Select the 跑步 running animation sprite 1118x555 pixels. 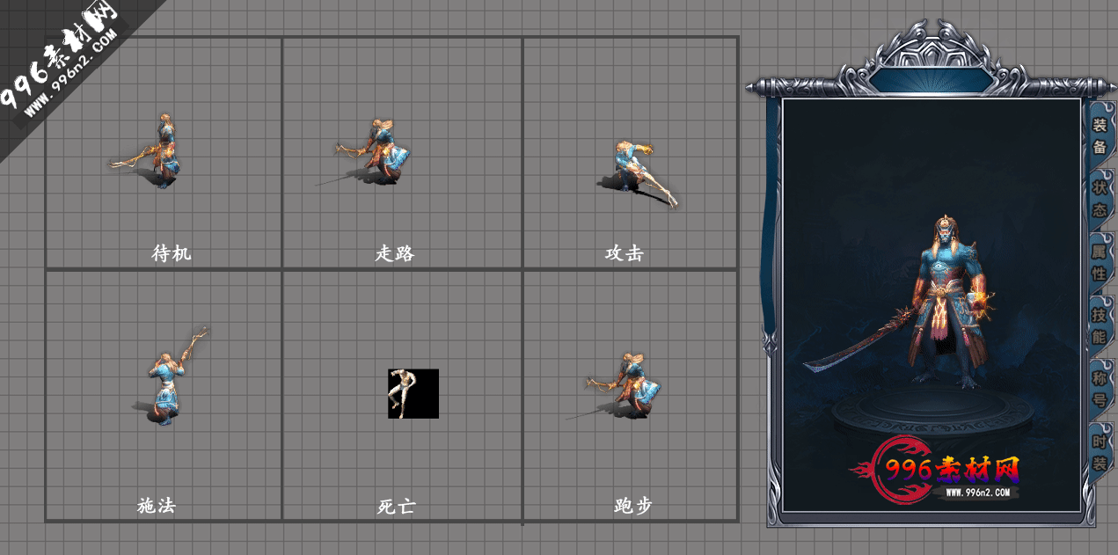pyautogui.click(x=614, y=387)
